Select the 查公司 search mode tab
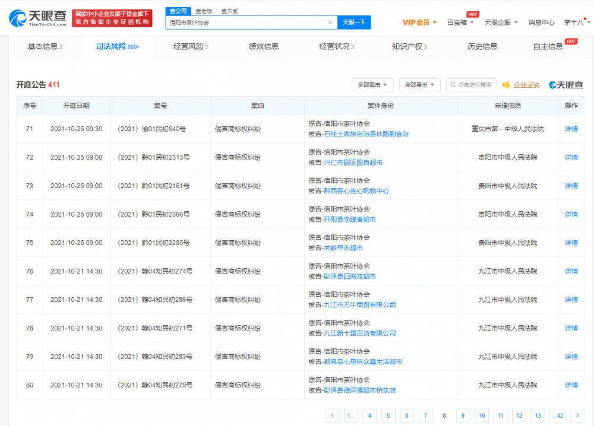This screenshot has width=594, height=426. coord(178,11)
